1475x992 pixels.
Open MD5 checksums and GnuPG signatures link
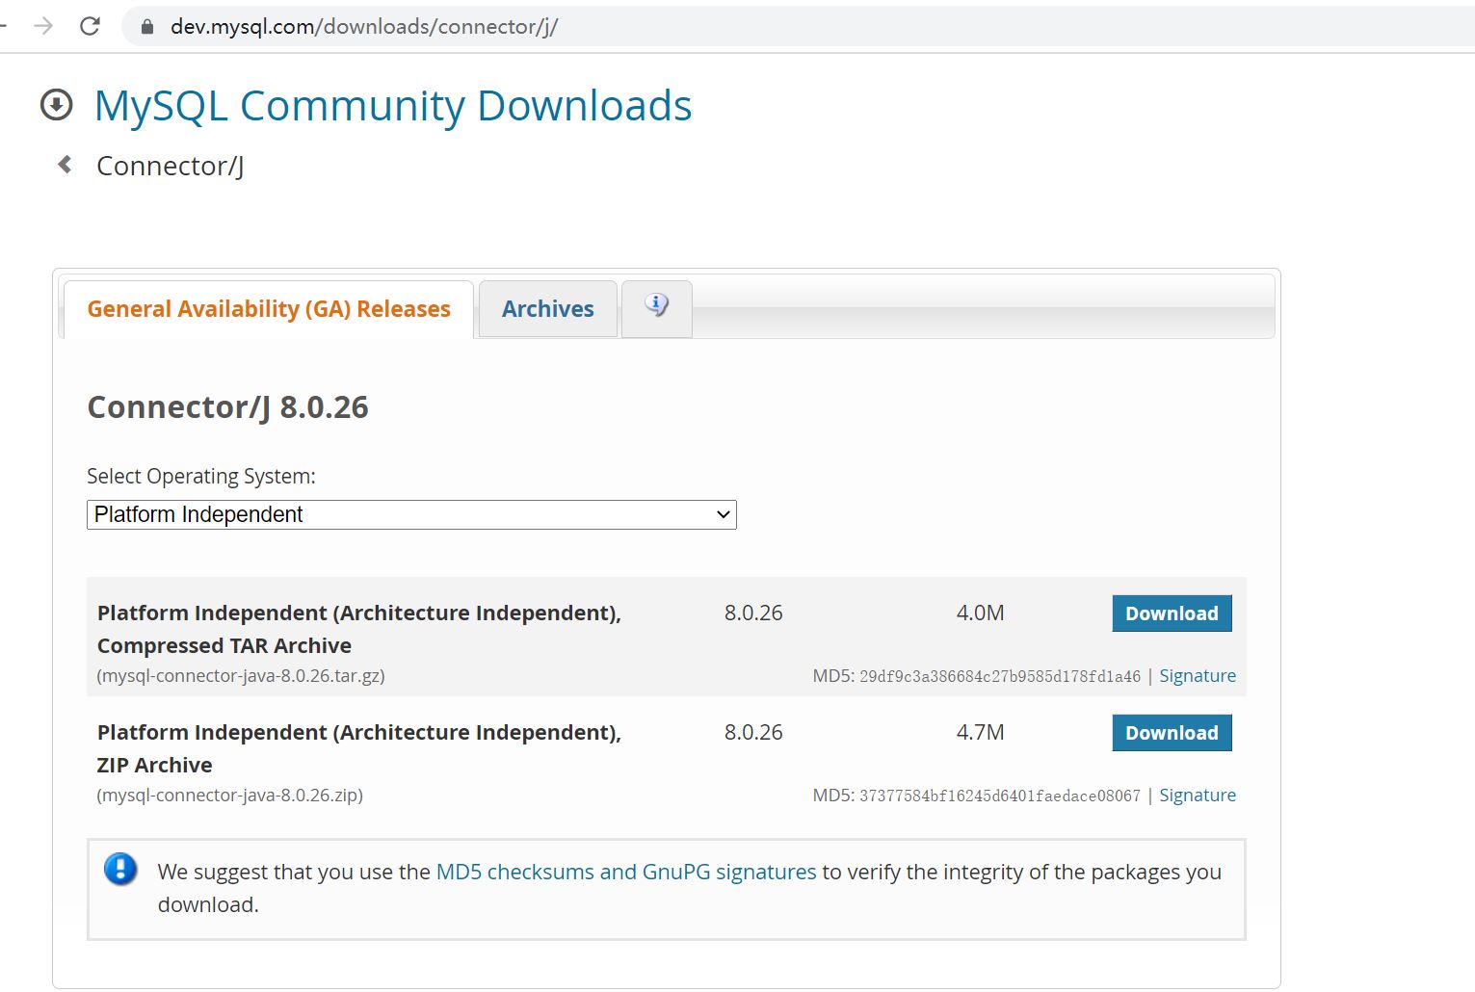click(x=626, y=872)
